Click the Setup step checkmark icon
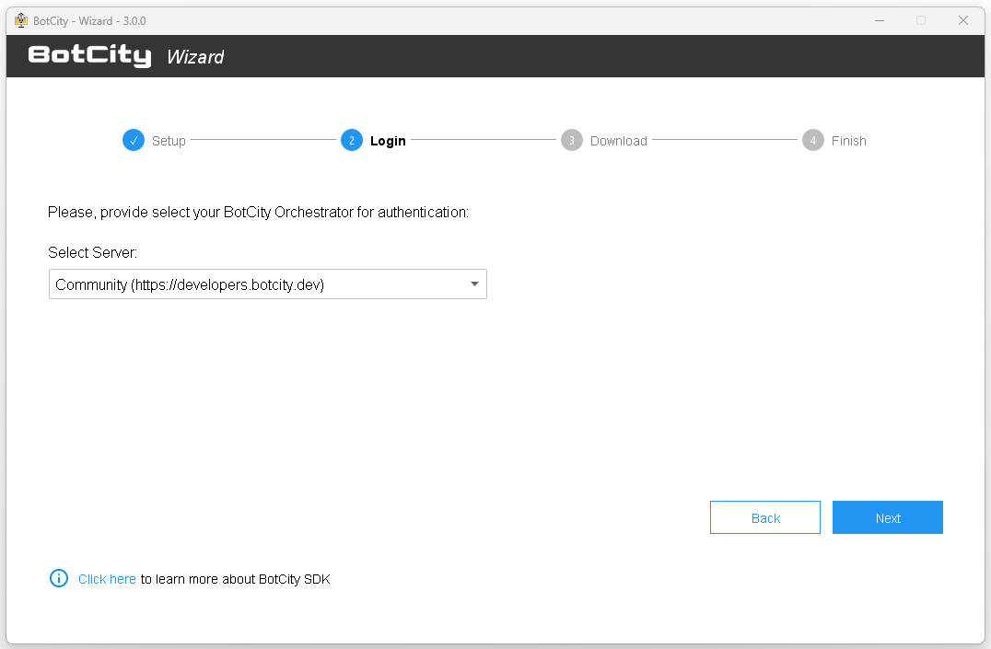Image resolution: width=991 pixels, height=649 pixels. (134, 140)
